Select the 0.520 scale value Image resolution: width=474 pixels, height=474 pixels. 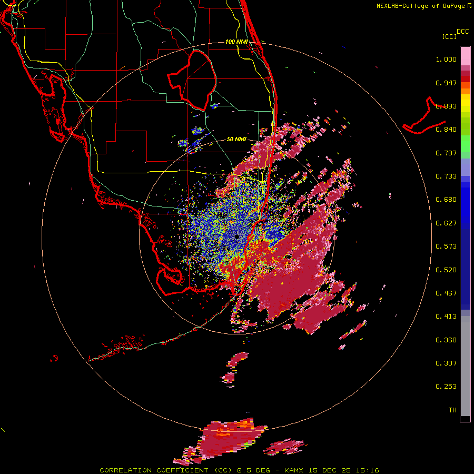coord(446,270)
